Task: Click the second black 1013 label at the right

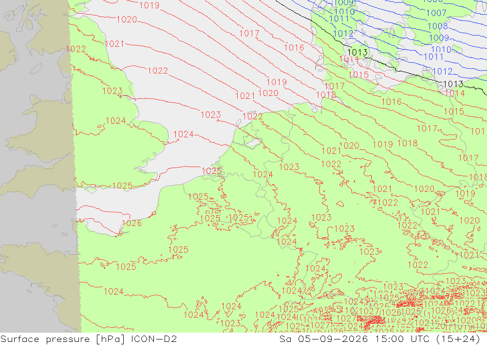Action: 453,84
